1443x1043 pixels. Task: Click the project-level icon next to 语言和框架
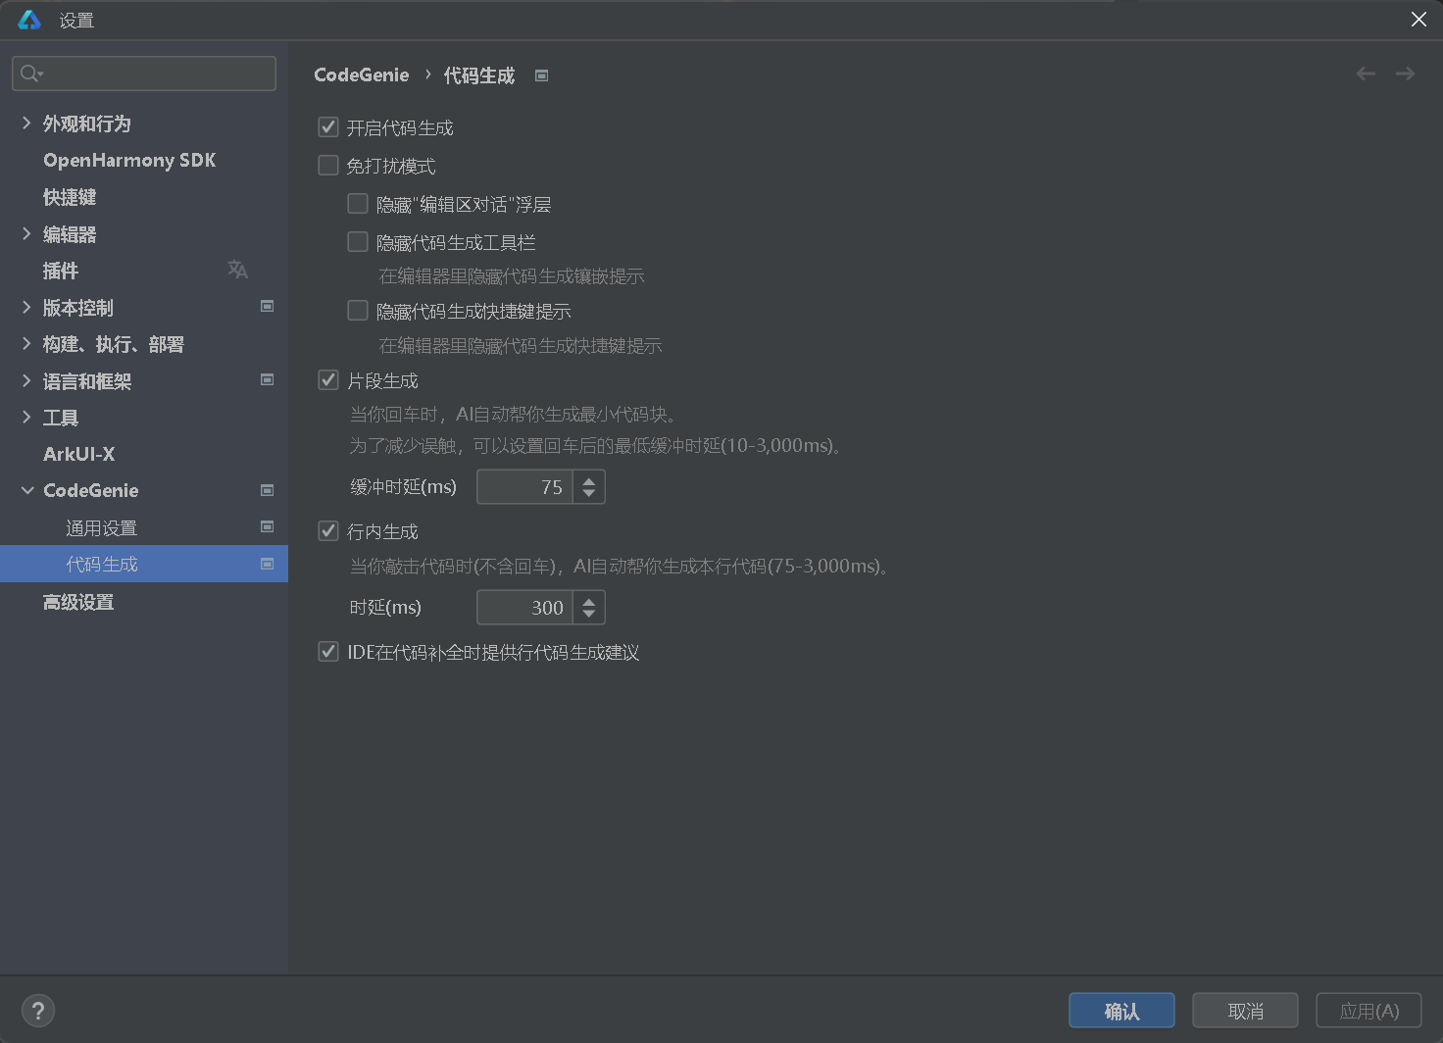[x=267, y=380]
